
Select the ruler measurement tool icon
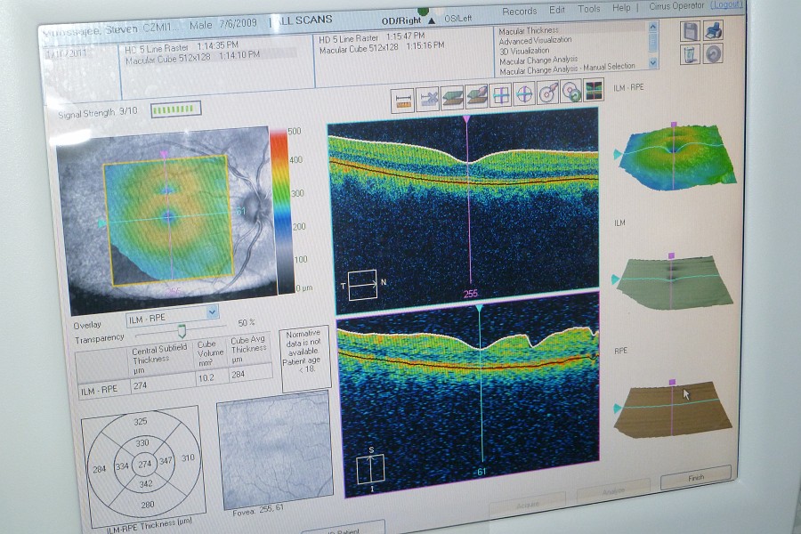pos(402,101)
